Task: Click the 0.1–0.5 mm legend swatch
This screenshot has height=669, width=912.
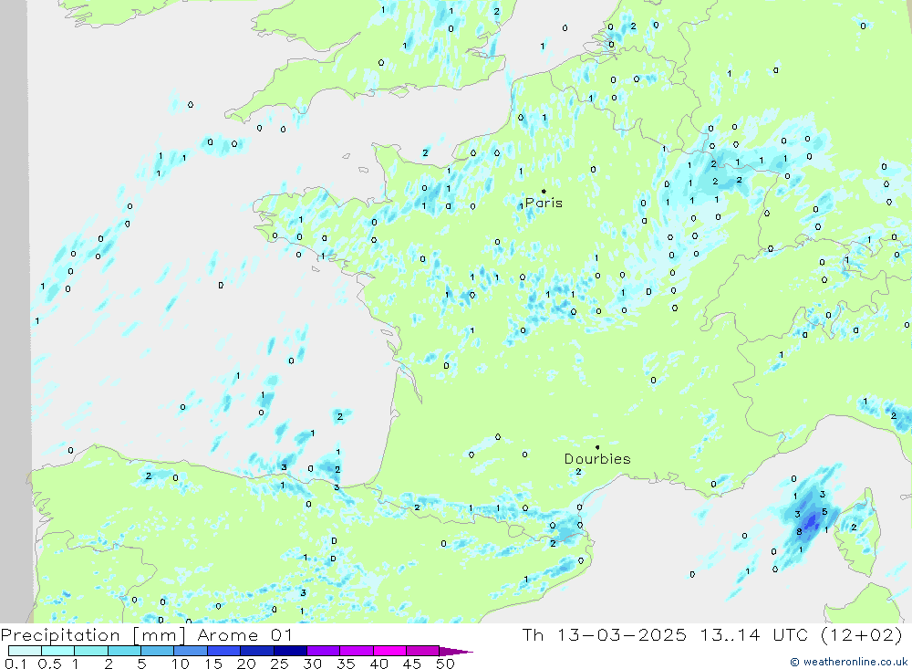Action: (x=25, y=651)
